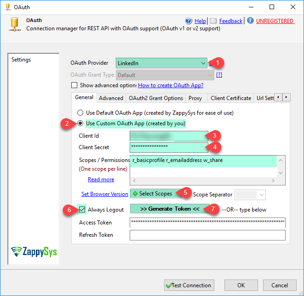The width and height of the screenshot is (304, 296).
Task: Click the OAuth title bar icon
Action: pos(8,7)
